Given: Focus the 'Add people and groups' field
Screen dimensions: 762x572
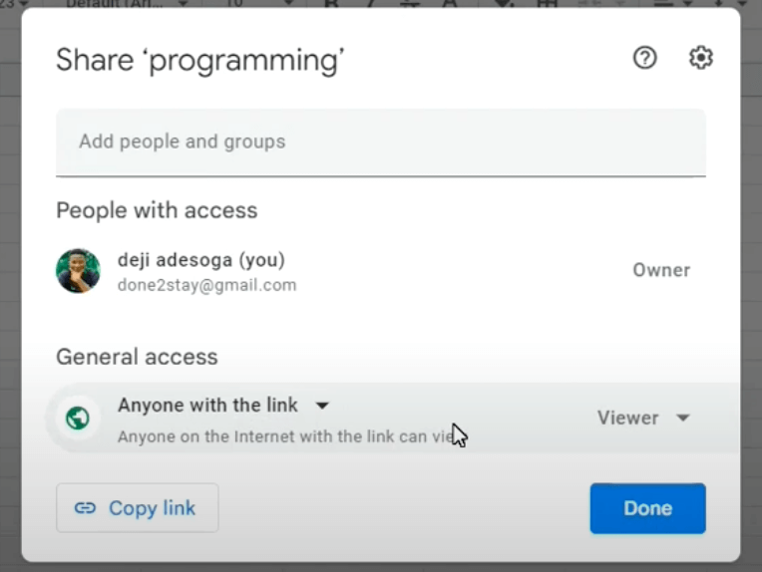Looking at the screenshot, I should point(380,142).
